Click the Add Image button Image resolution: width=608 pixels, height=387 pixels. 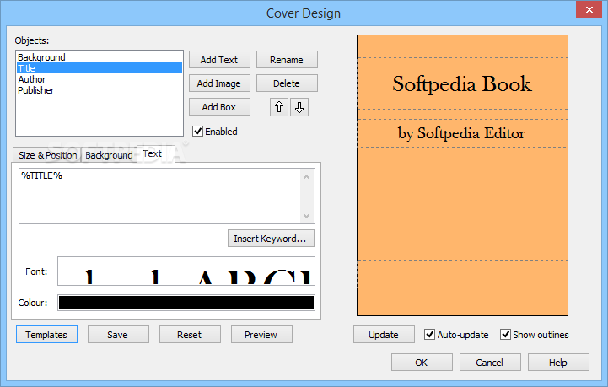click(x=219, y=83)
